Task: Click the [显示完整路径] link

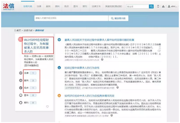Action: tap(31, 66)
